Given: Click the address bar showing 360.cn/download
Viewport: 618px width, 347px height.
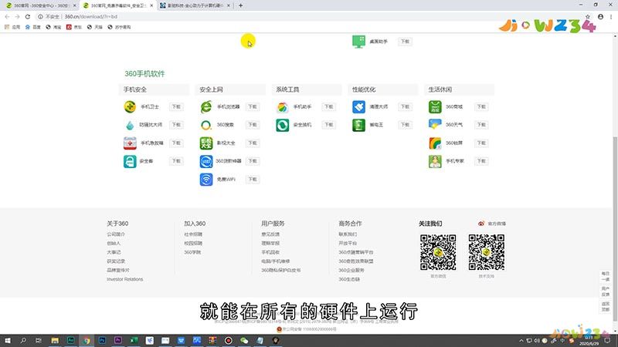Looking at the screenshot, I should (x=307, y=16).
